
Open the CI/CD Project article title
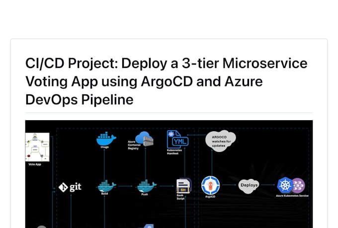click(x=166, y=81)
